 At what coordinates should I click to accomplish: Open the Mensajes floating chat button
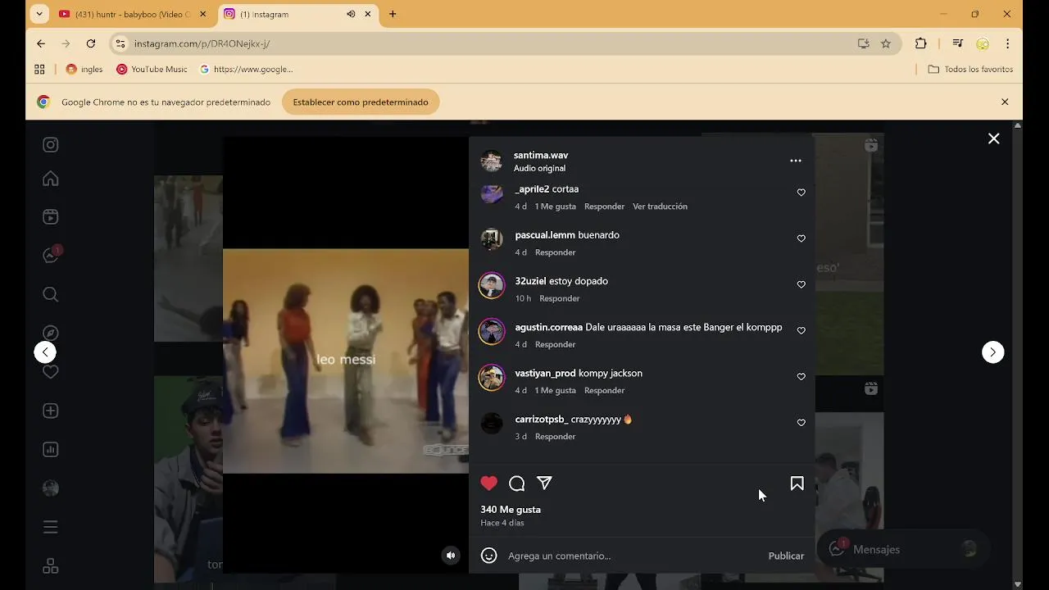[903, 549]
